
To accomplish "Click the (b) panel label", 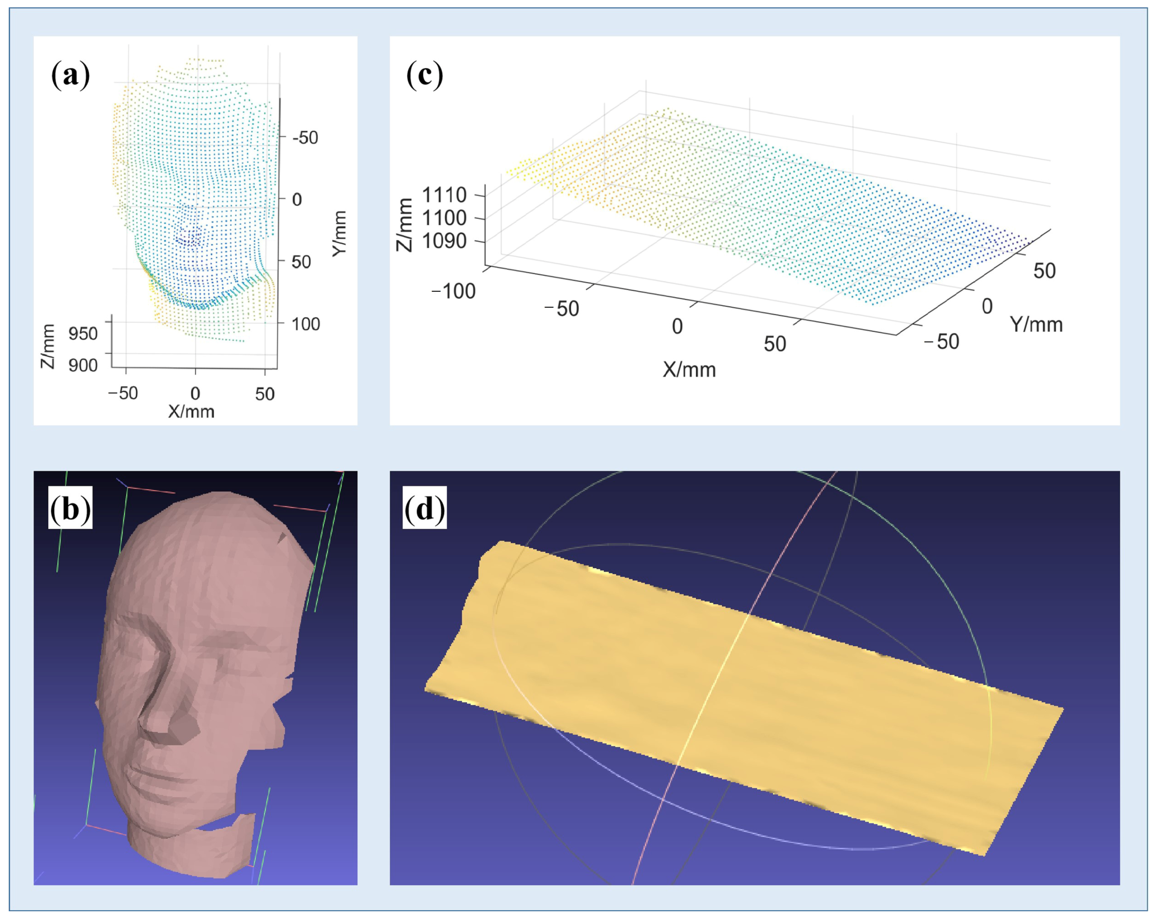I will [70, 508].
